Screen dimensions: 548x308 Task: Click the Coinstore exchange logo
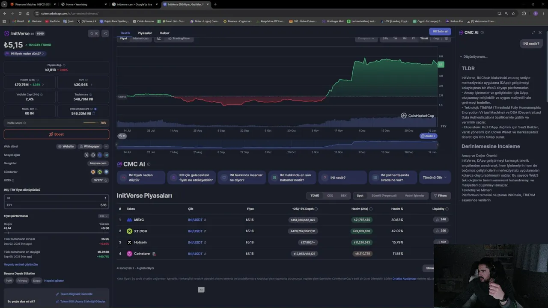click(129, 254)
